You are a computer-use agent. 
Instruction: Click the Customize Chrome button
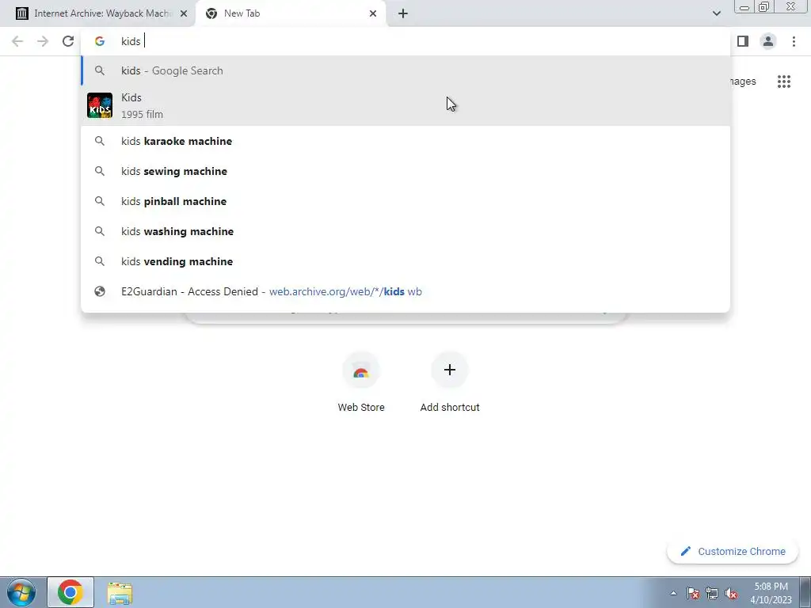[733, 552]
